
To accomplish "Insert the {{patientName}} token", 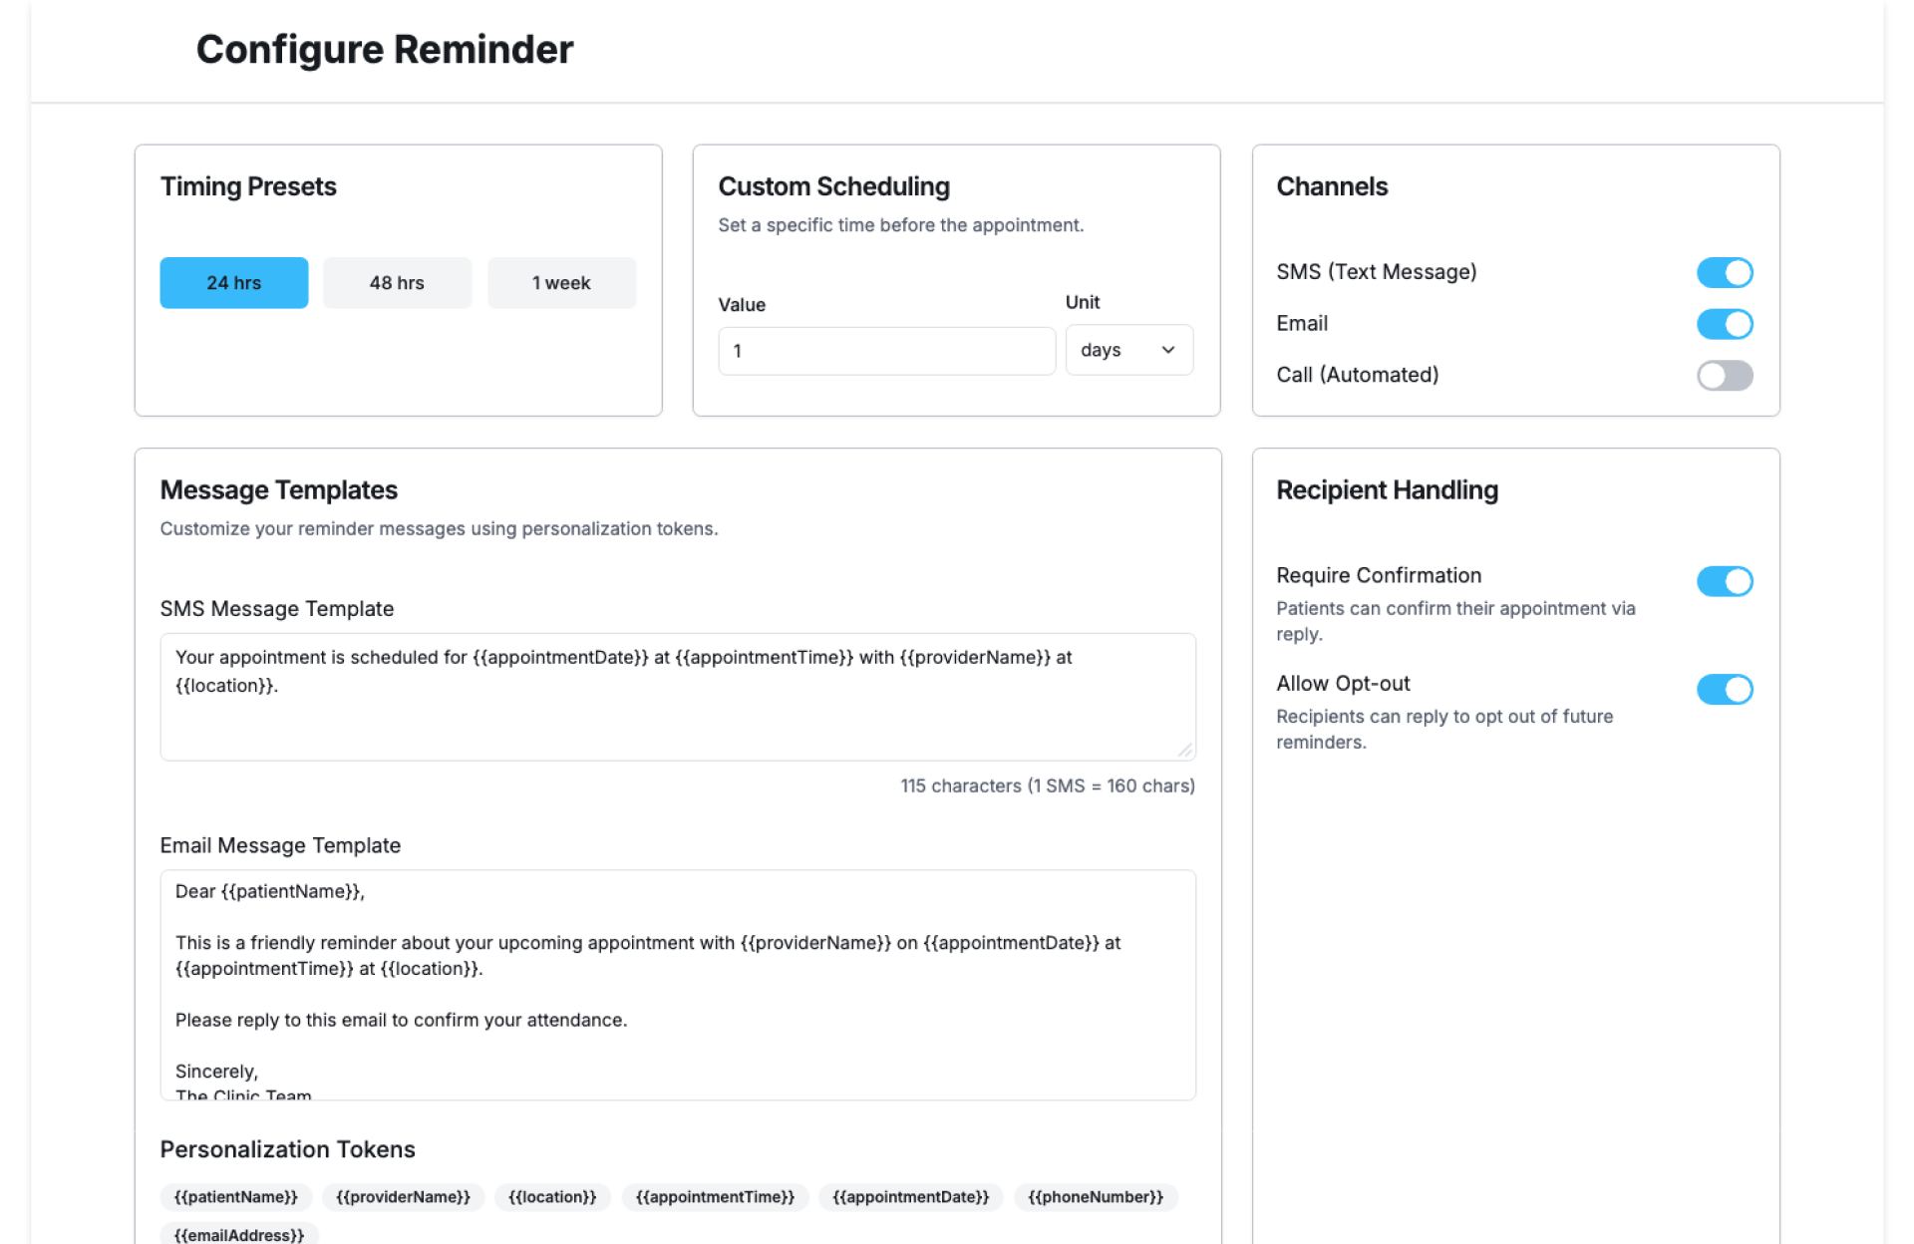I will coord(236,1196).
